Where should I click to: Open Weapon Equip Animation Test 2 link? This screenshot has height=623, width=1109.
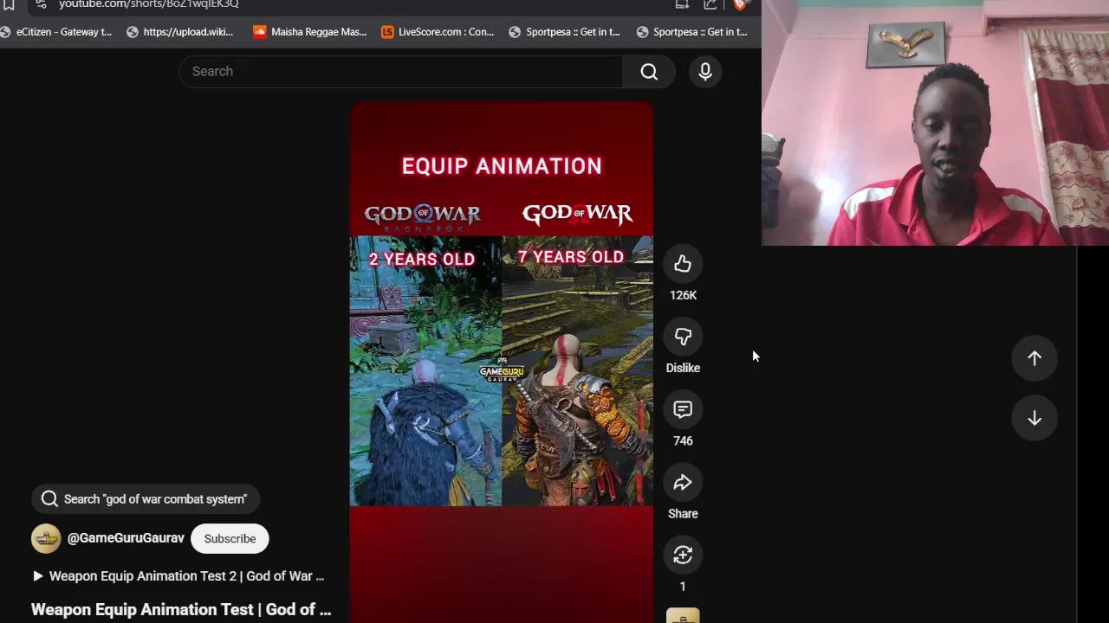pyautogui.click(x=178, y=575)
